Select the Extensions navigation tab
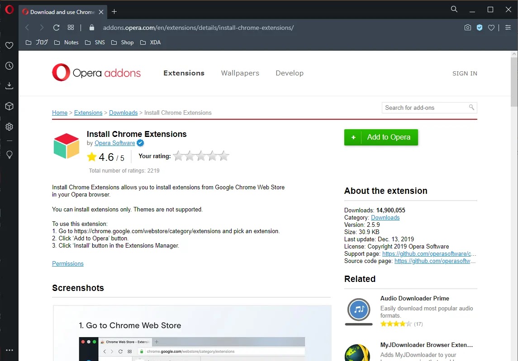The width and height of the screenshot is (518, 361). [x=184, y=73]
